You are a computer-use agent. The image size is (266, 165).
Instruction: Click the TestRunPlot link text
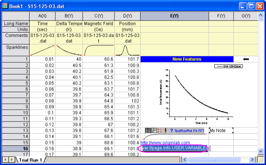click(x=183, y=131)
